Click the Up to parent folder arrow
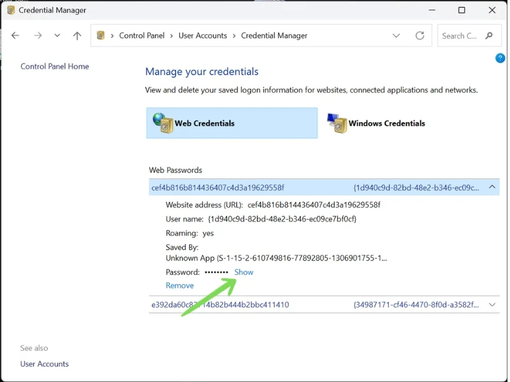Screen dimensions: 510x382 (x=77, y=36)
